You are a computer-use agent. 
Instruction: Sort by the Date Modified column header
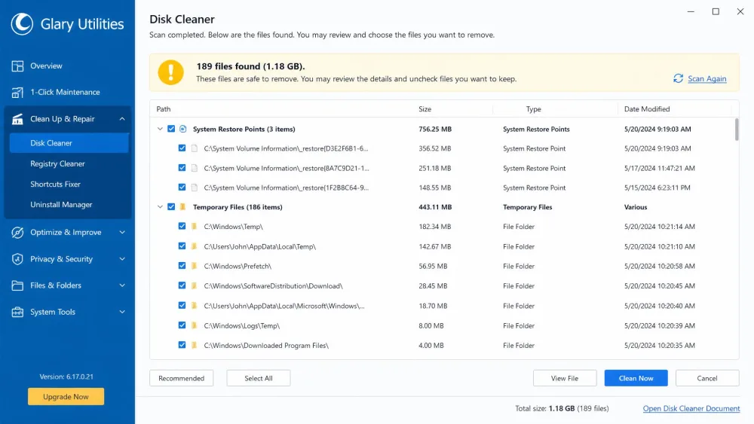point(647,109)
